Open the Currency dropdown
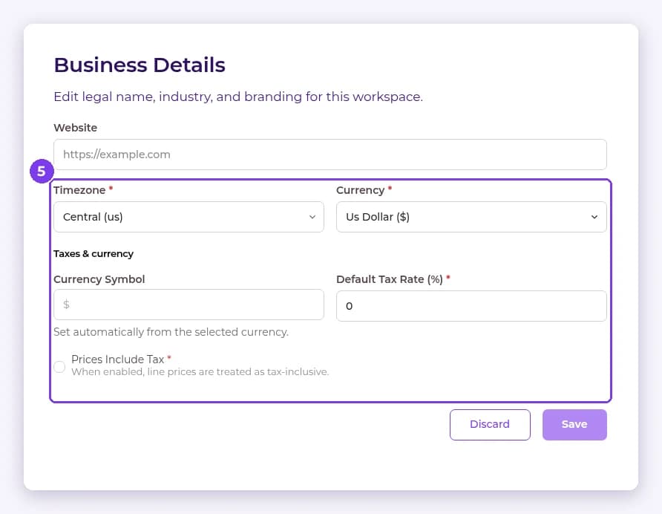 tap(471, 217)
